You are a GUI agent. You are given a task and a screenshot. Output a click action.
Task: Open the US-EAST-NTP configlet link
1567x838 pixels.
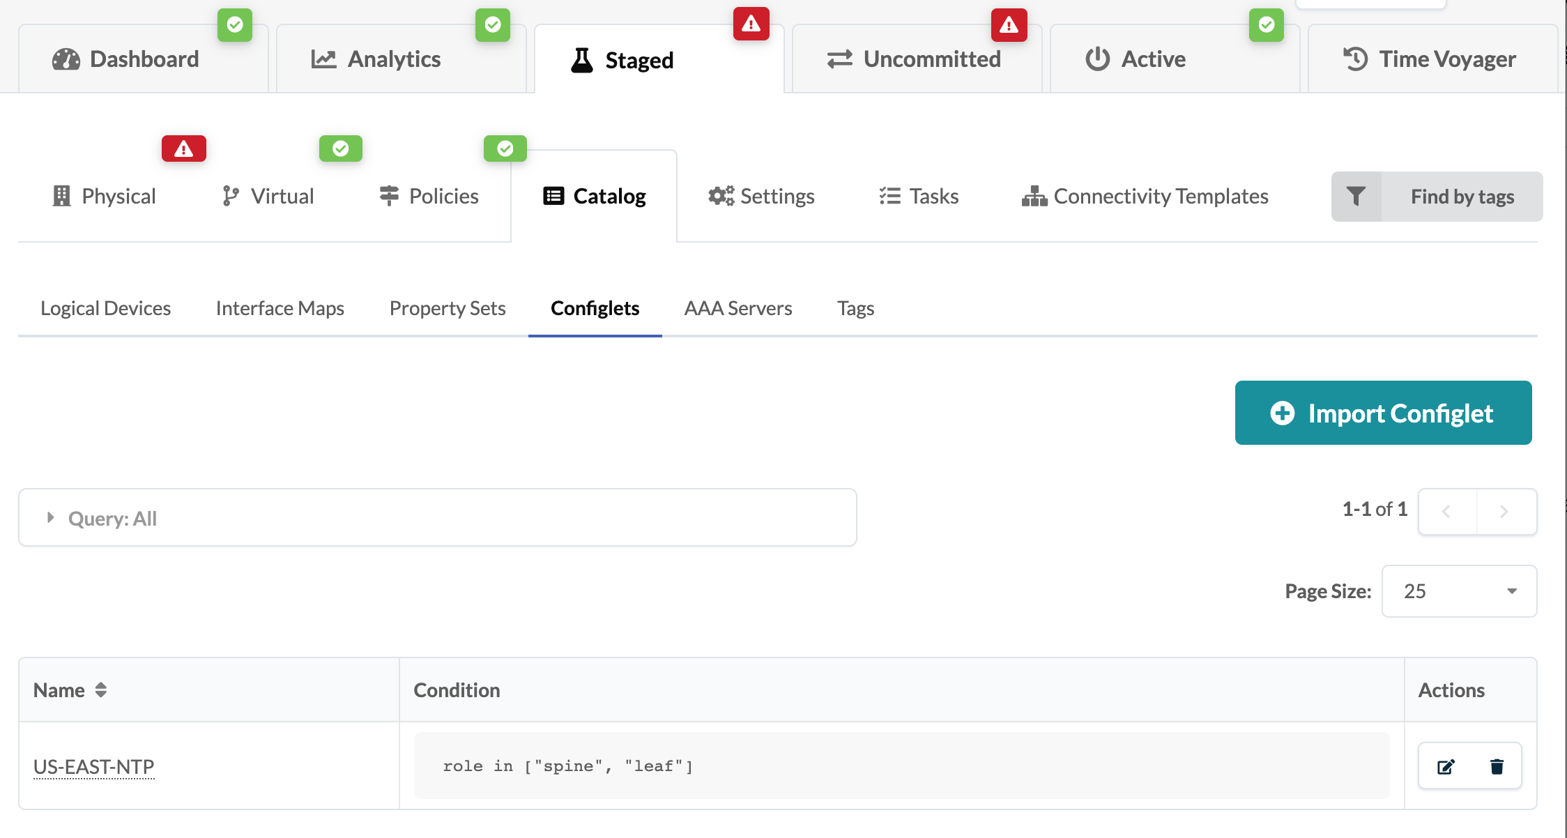tap(94, 767)
